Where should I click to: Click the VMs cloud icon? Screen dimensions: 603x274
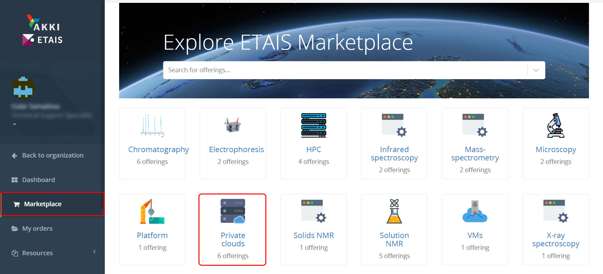(475, 211)
